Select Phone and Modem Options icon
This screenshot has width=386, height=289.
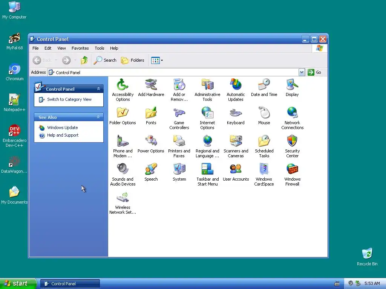pos(123,146)
